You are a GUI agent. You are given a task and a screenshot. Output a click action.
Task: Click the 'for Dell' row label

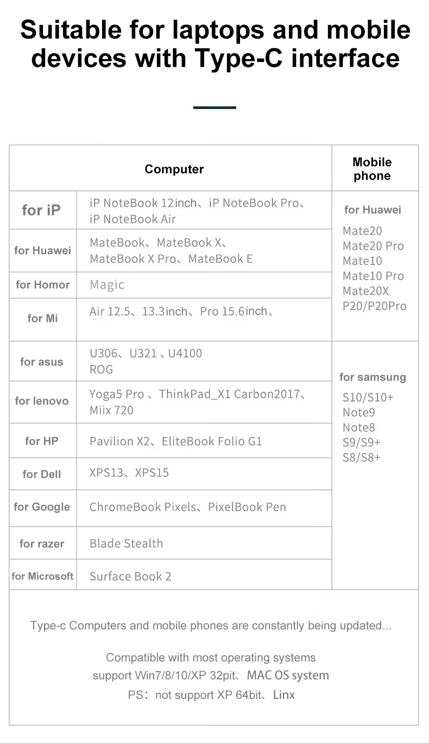(42, 474)
